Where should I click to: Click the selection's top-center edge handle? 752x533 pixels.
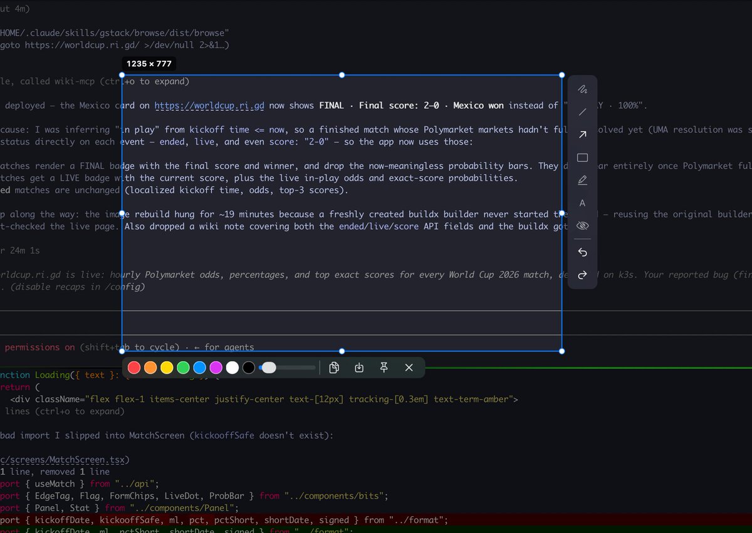tap(342, 75)
